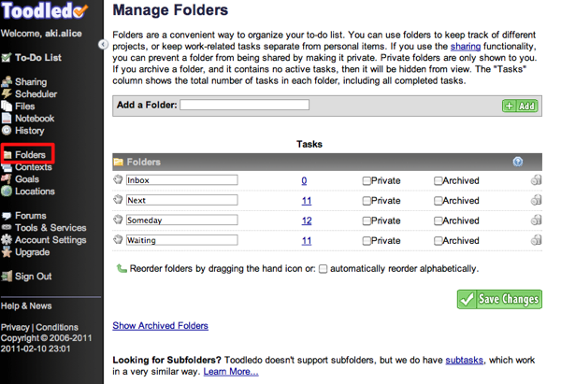Click the delete icon for Someday folder
The image size is (561, 384).
pyautogui.click(x=536, y=220)
